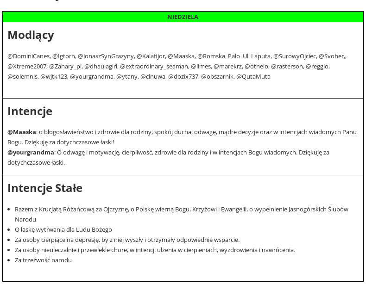Click the @obszarnik user mention
Screen dimensions: 366x284
[x=217, y=77]
